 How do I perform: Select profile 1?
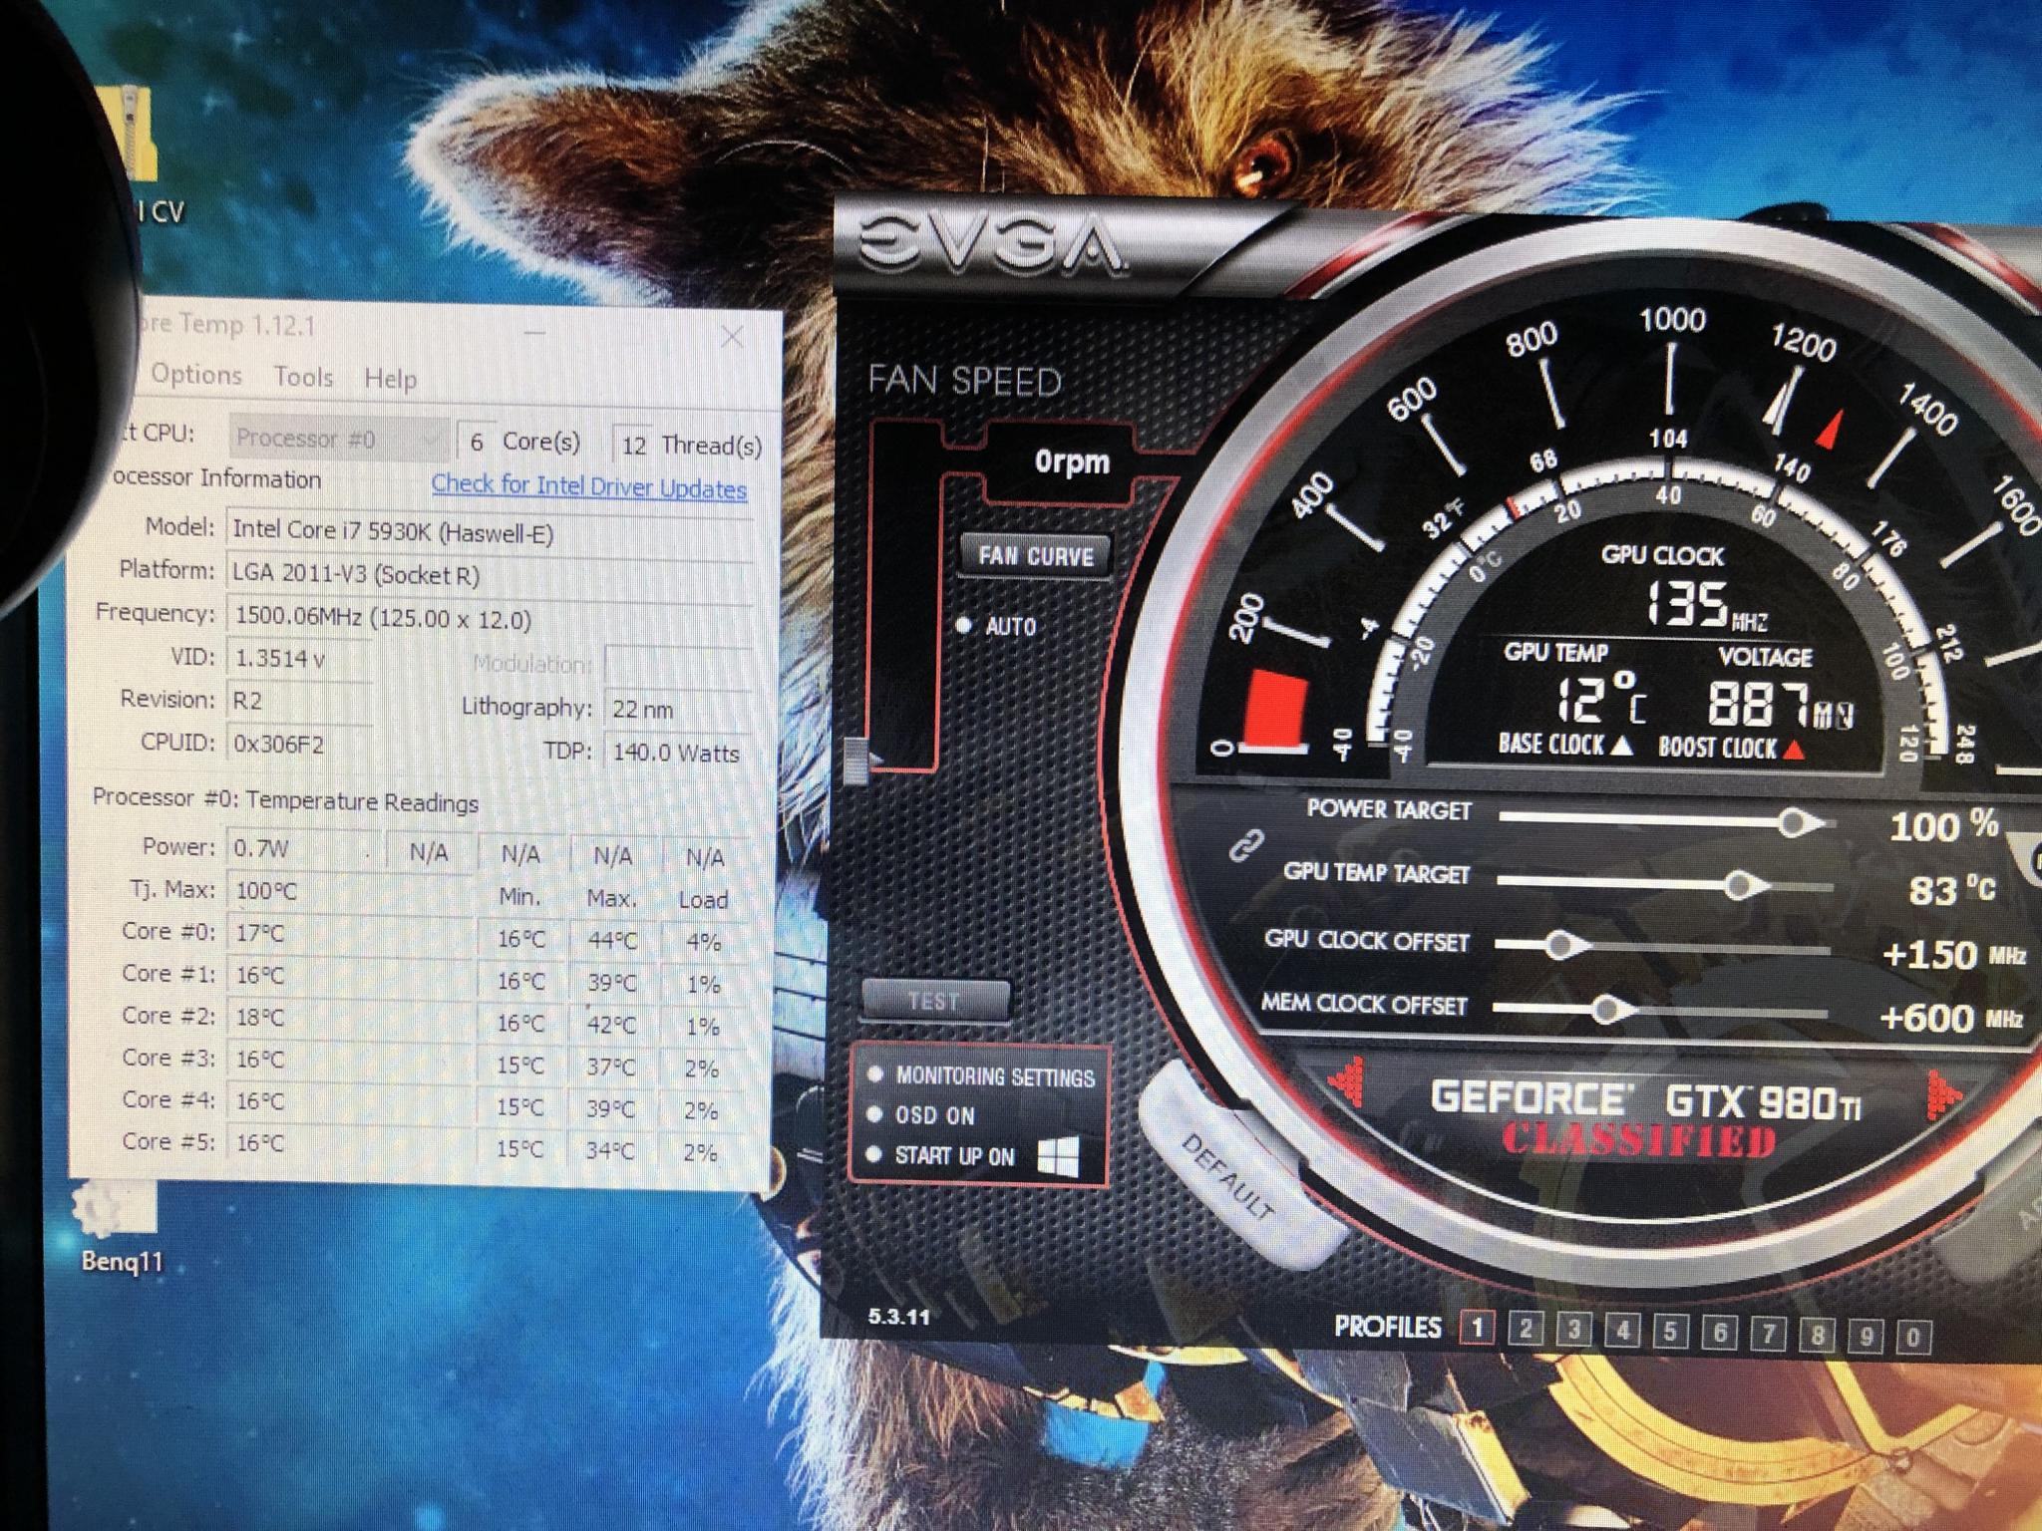[1478, 1328]
